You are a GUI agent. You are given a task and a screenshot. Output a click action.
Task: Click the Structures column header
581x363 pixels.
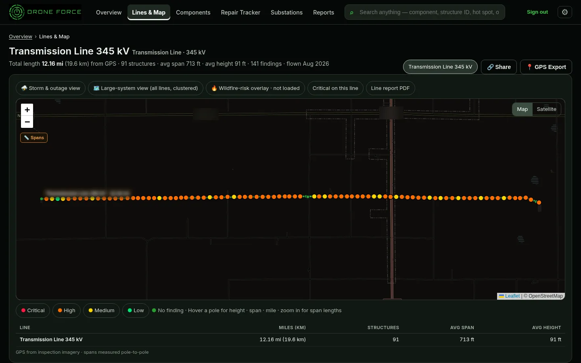click(383, 328)
